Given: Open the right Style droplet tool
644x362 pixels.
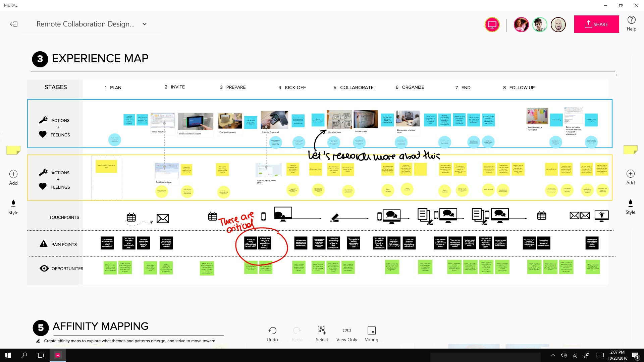Looking at the screenshot, I should pos(630,203).
